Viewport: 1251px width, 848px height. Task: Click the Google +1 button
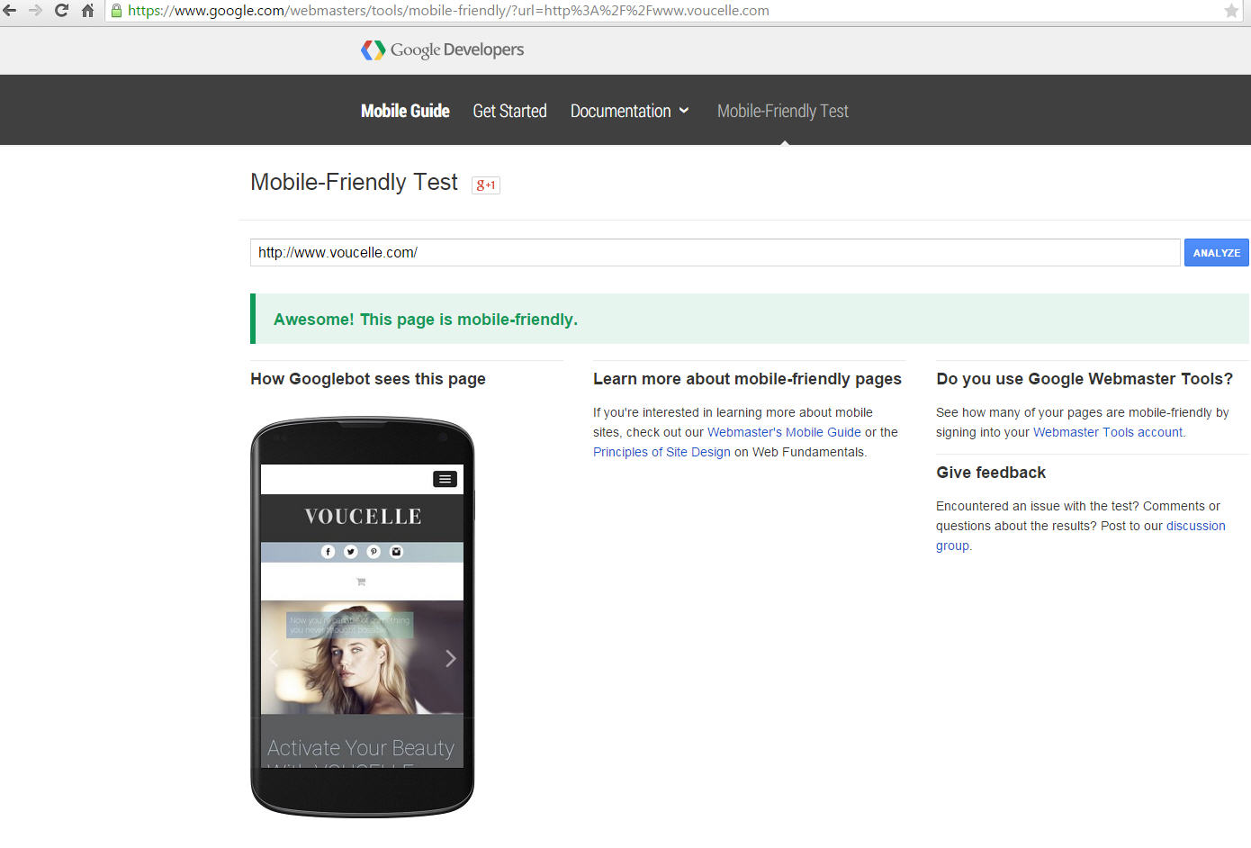point(486,185)
